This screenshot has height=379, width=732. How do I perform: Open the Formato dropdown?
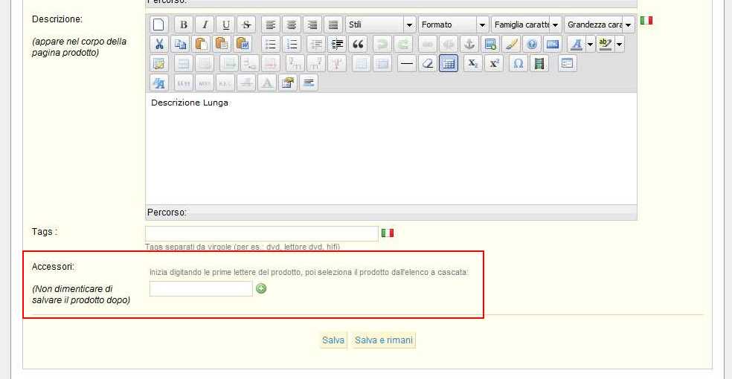pyautogui.click(x=453, y=25)
